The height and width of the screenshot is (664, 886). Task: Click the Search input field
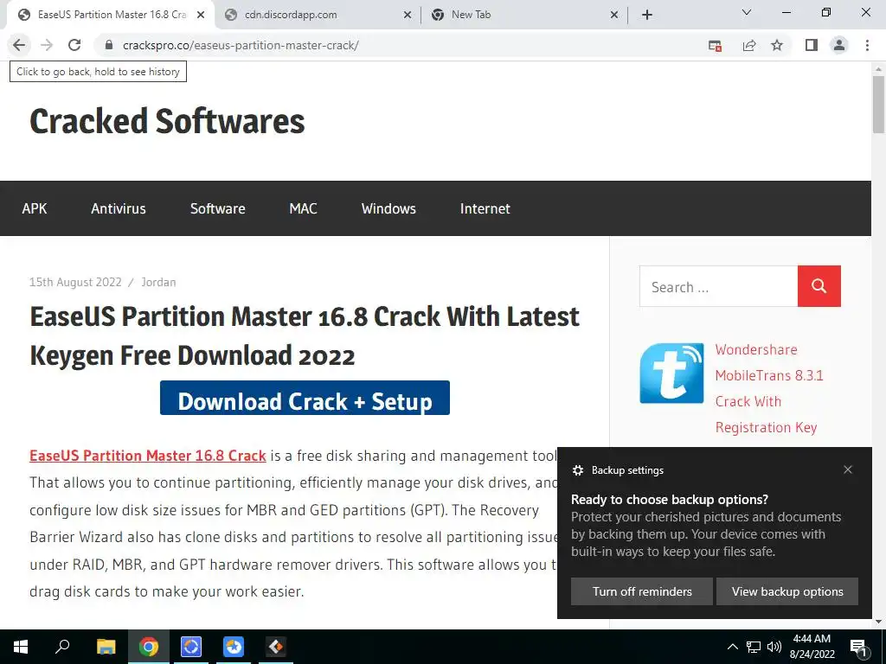718,286
